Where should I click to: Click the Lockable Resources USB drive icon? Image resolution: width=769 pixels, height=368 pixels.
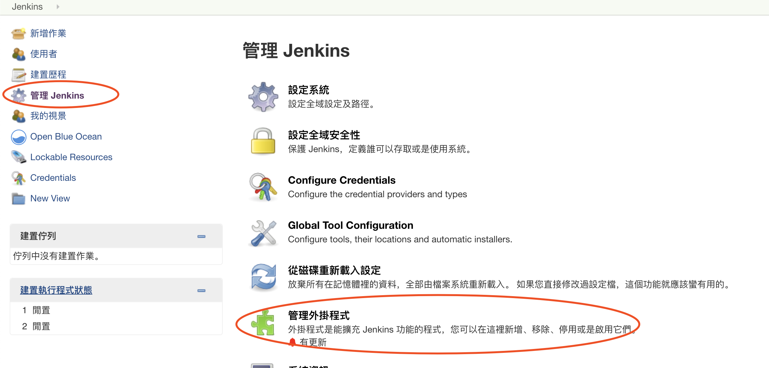pos(18,157)
